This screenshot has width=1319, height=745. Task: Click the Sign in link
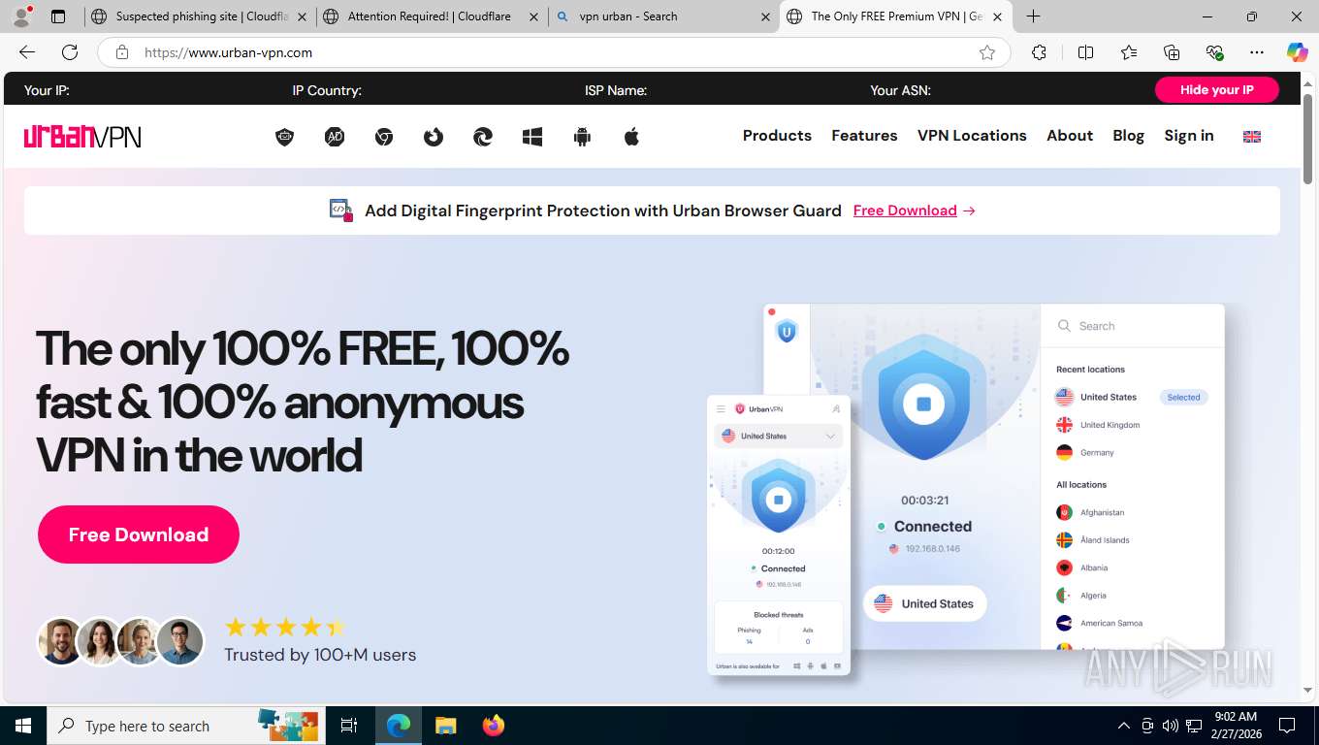(x=1189, y=136)
